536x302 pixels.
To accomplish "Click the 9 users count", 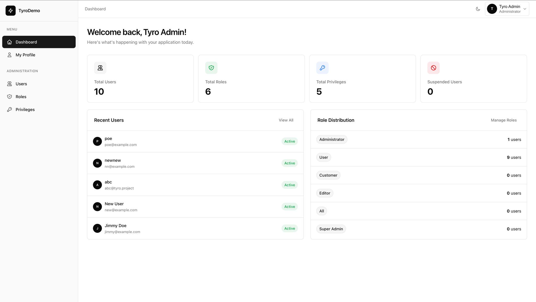I will pos(514,157).
